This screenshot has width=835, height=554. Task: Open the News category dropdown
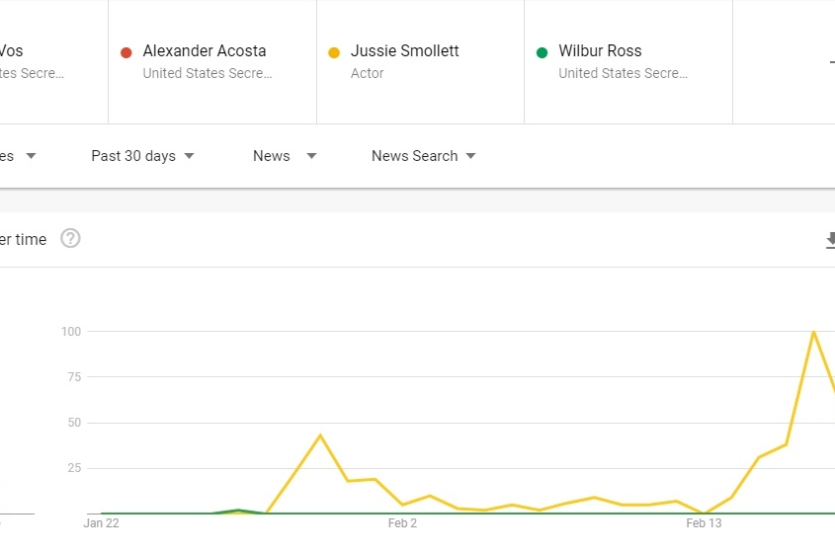point(285,156)
